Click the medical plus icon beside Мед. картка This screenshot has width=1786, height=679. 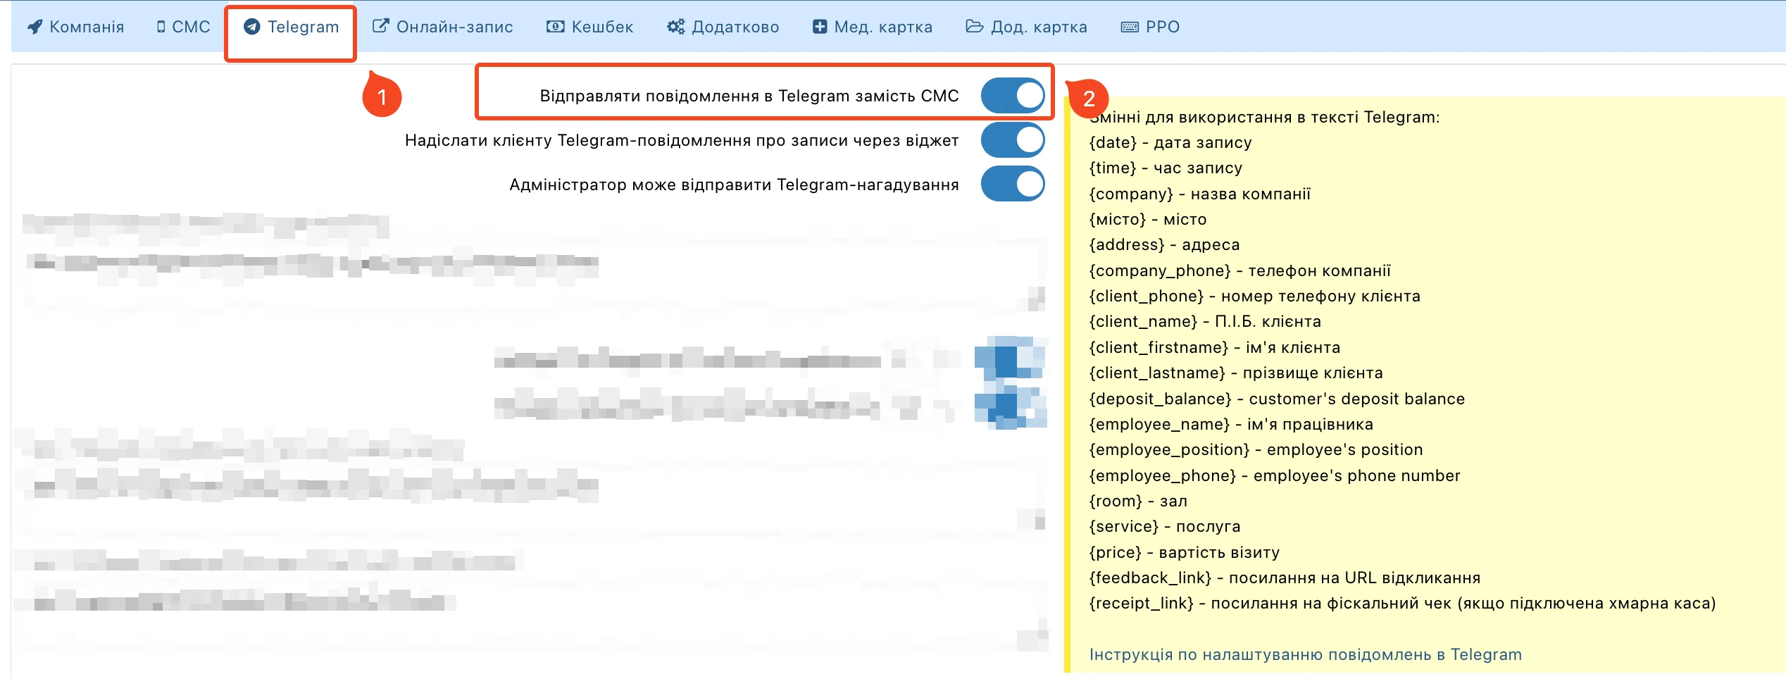pos(820,27)
